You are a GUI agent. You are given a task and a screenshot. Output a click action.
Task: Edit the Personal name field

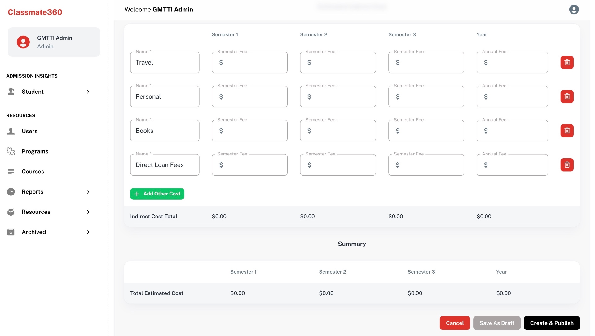(x=165, y=96)
